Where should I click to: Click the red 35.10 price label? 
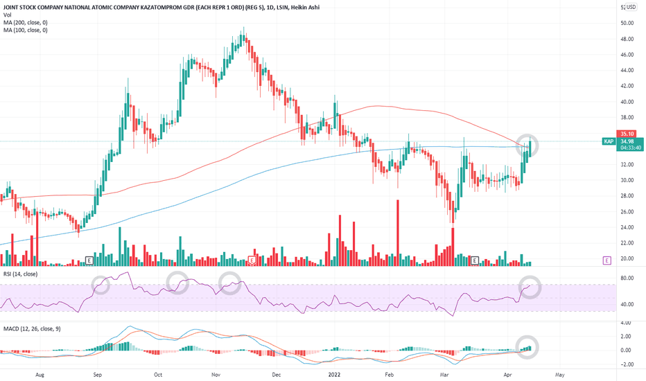pos(627,134)
